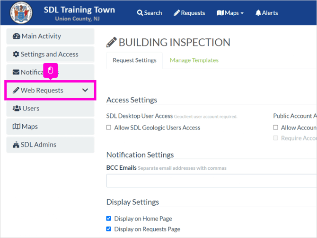The height and width of the screenshot is (238, 317).
Task: Click the Search magnifier icon
Action: point(140,13)
